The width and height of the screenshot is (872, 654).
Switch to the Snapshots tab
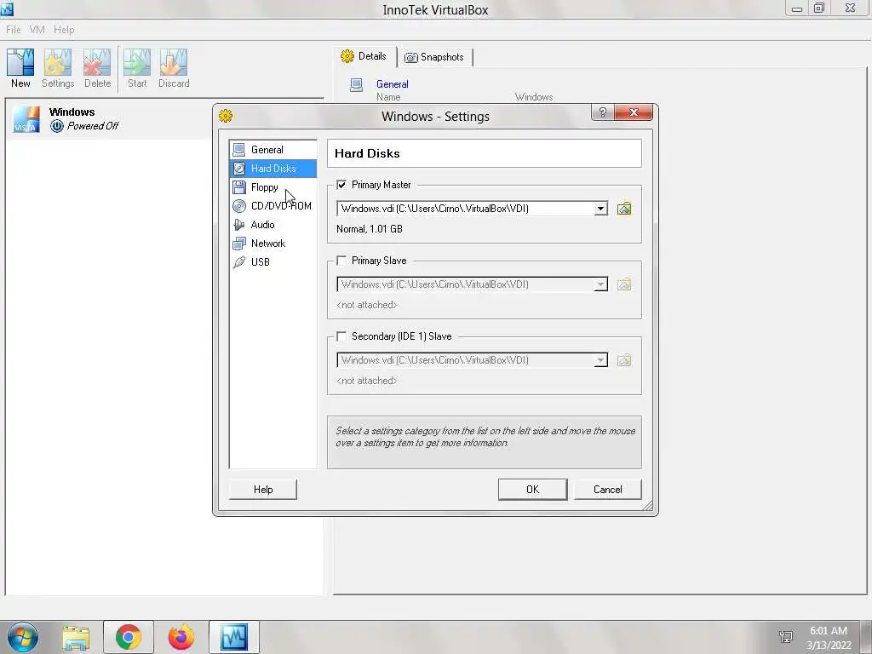point(434,57)
